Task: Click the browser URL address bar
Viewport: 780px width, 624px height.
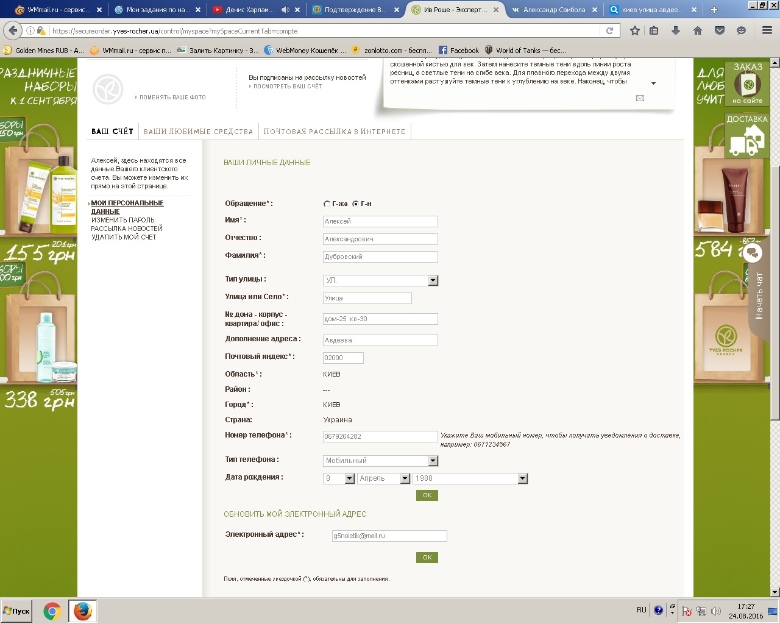Action: 323,30
